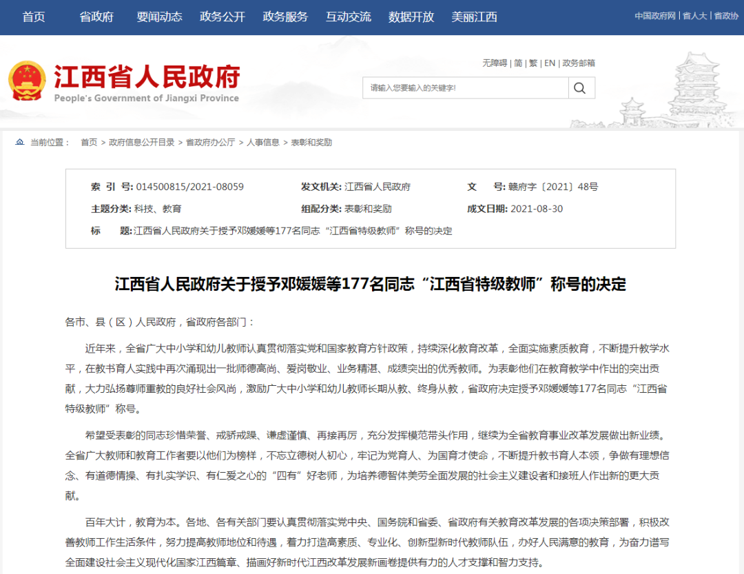Go to 人事信息 breadcrumb link
This screenshot has width=744, height=574.
click(x=263, y=143)
